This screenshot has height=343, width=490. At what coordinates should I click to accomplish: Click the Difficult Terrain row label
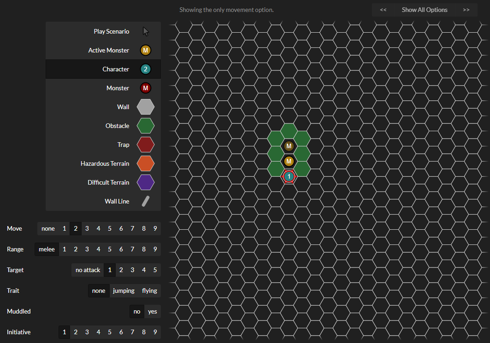tap(108, 183)
